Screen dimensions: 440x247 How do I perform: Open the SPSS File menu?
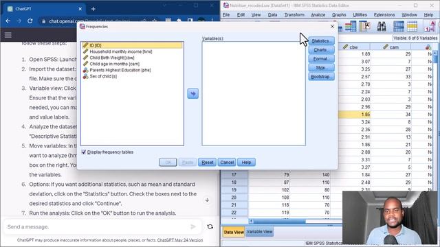tap(226, 15)
